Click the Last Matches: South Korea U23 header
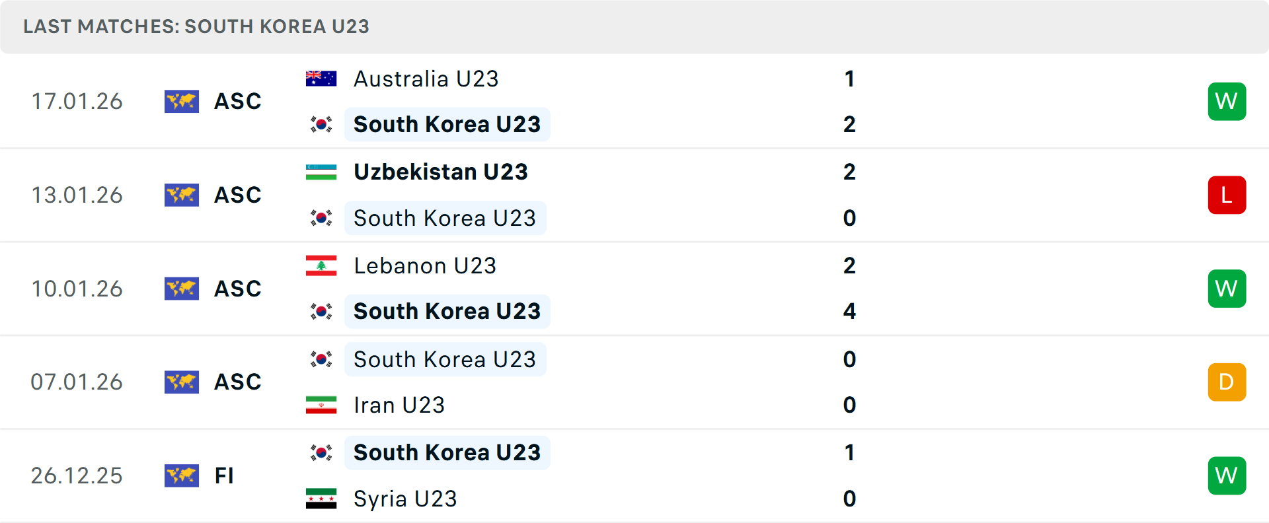Viewport: 1269px width, 523px height. click(x=196, y=26)
